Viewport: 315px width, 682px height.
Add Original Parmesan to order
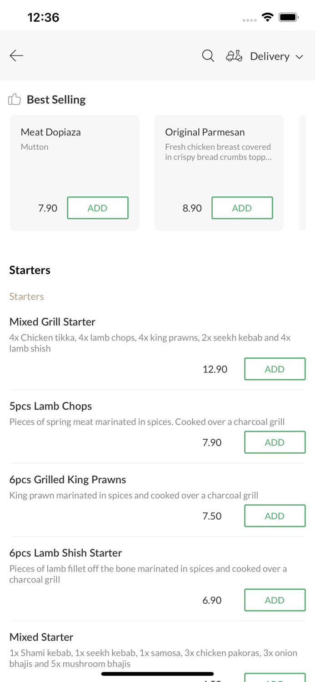point(242,208)
